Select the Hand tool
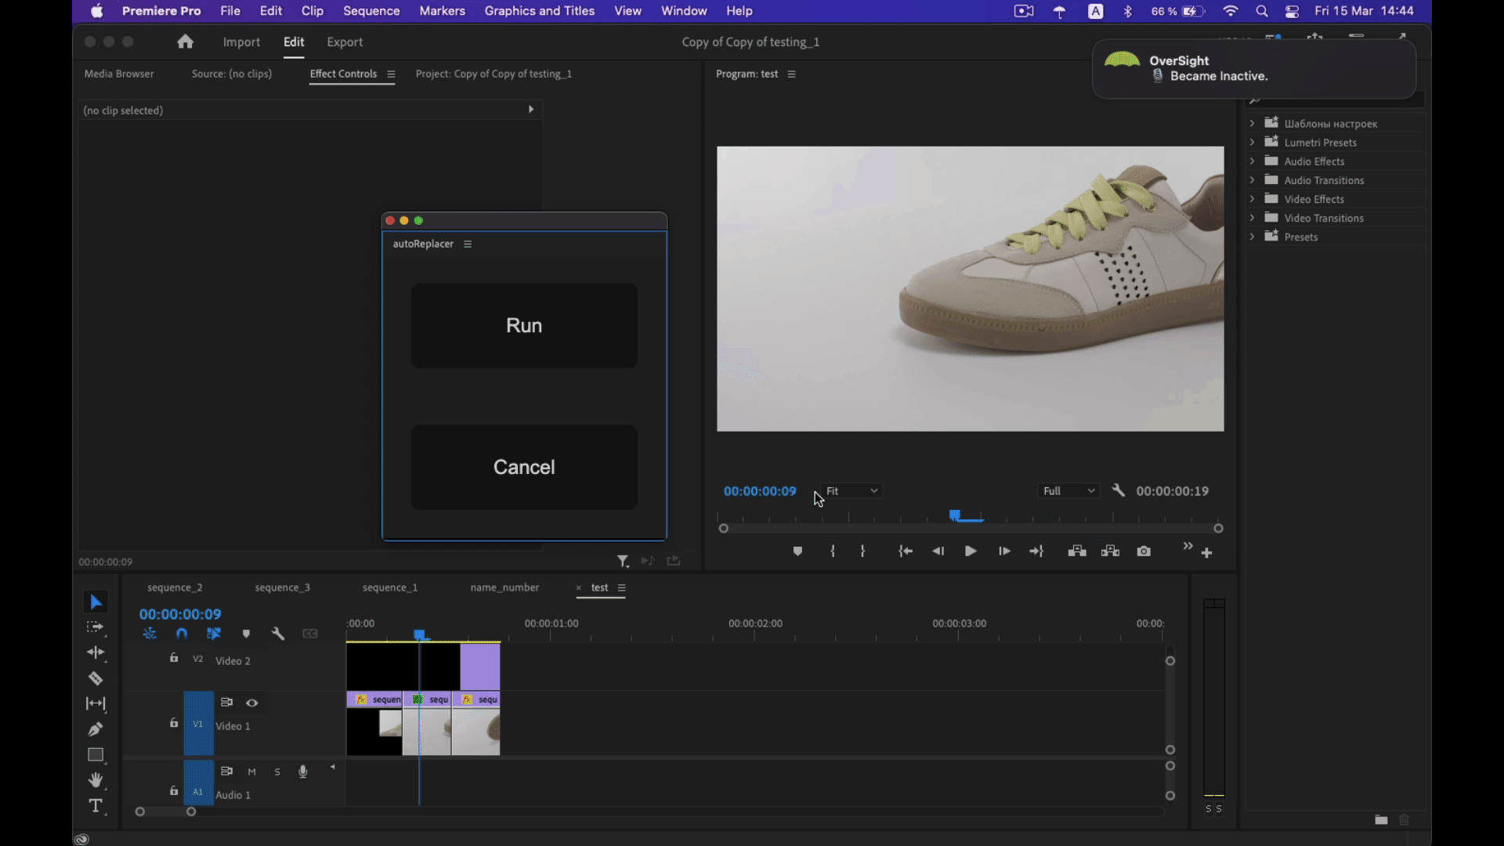The image size is (1504, 846). [x=96, y=780]
